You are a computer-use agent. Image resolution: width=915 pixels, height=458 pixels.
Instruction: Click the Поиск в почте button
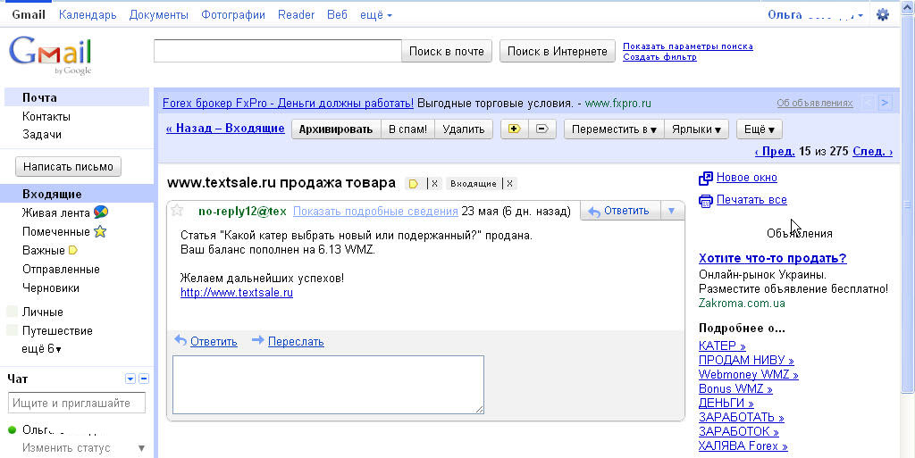447,51
